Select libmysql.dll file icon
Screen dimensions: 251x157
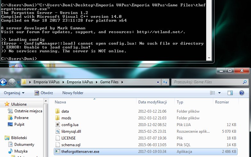click(58, 131)
